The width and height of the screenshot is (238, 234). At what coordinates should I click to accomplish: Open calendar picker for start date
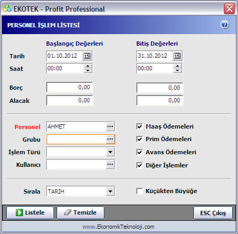[87, 56]
